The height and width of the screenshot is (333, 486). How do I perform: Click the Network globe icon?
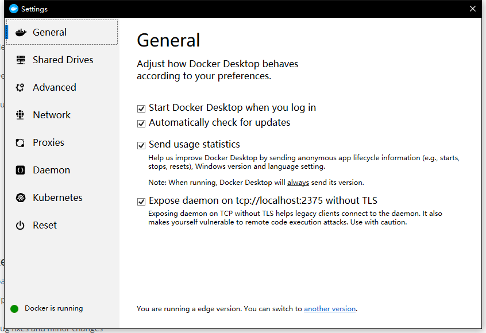point(20,115)
